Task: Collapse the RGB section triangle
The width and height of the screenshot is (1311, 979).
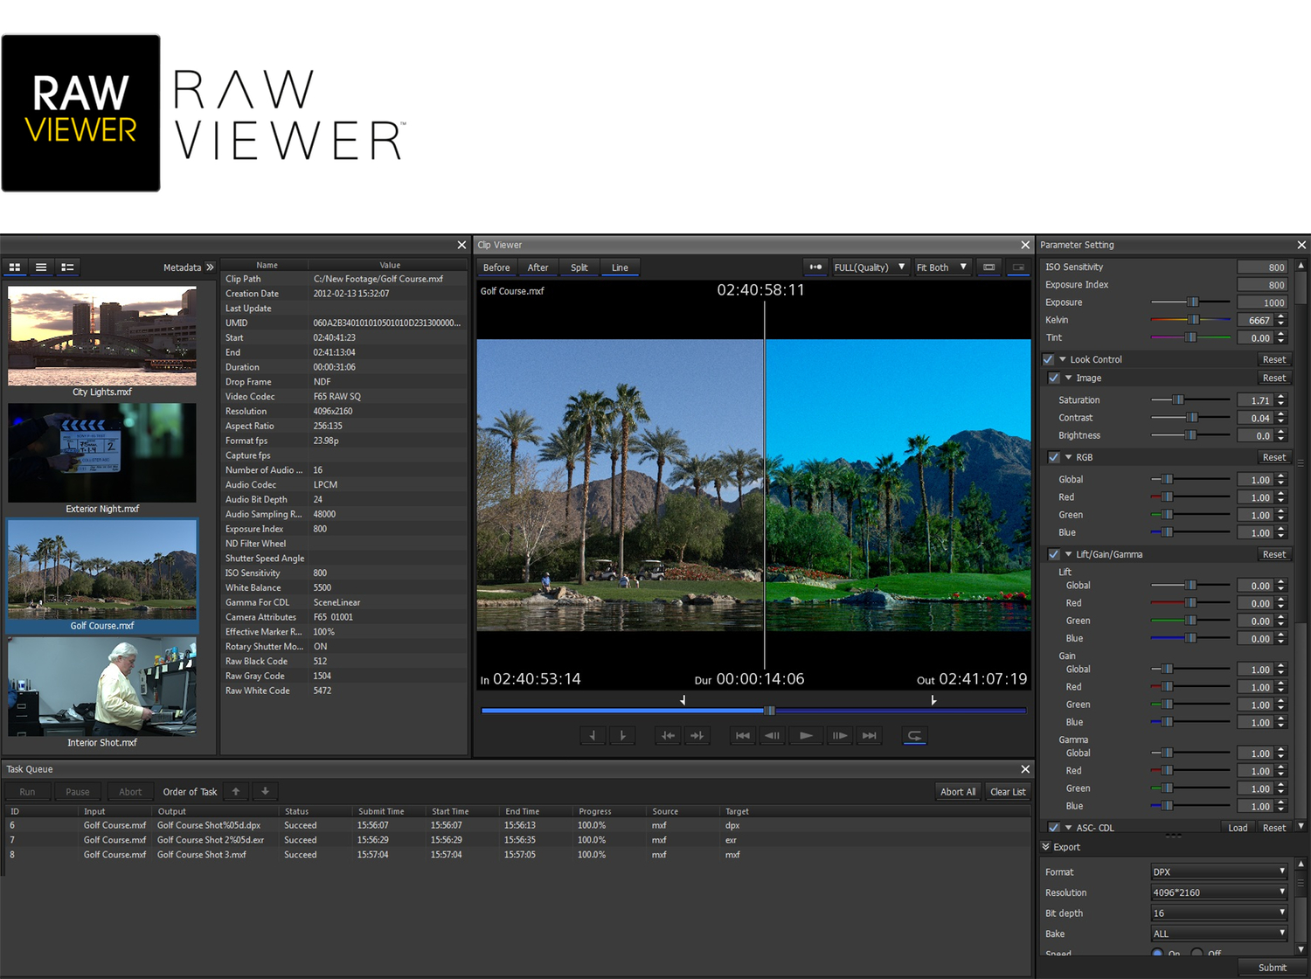Action: (1068, 457)
